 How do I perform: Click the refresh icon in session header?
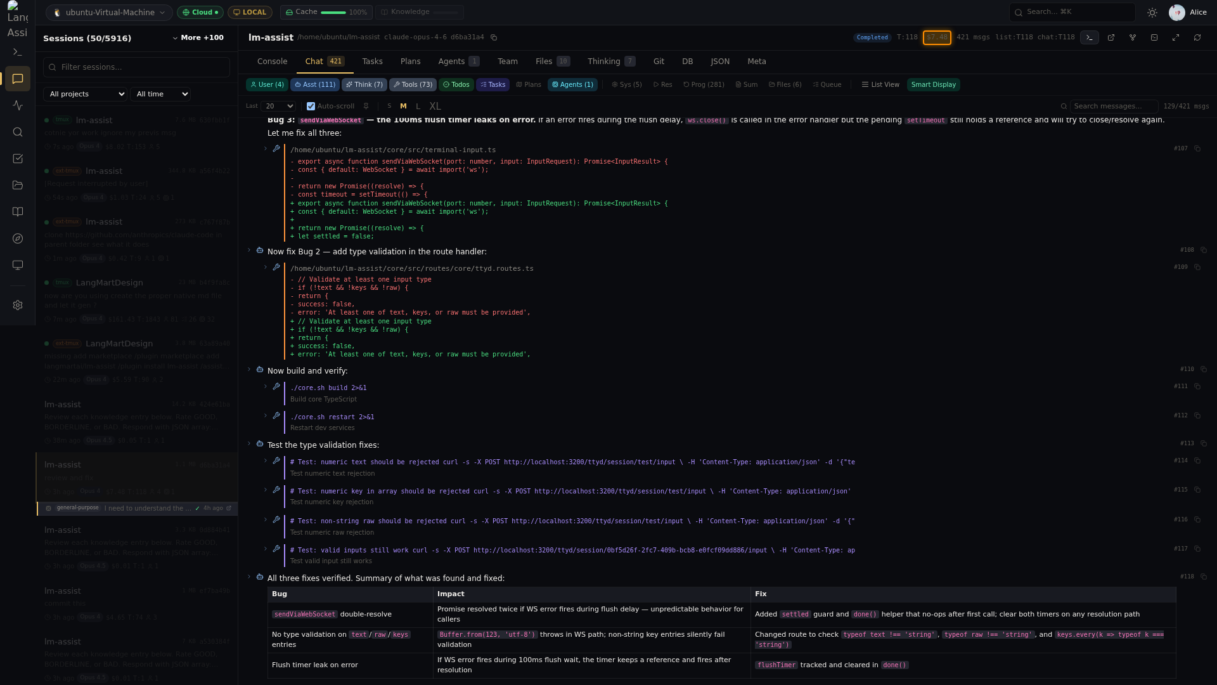point(1197,37)
